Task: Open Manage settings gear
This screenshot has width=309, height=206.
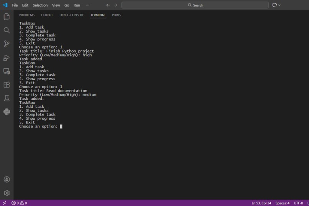Action: (7, 193)
